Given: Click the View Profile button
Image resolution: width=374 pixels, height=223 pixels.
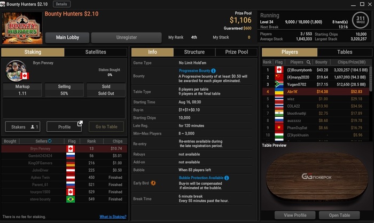Looking at the screenshot, I should coord(295,215).
